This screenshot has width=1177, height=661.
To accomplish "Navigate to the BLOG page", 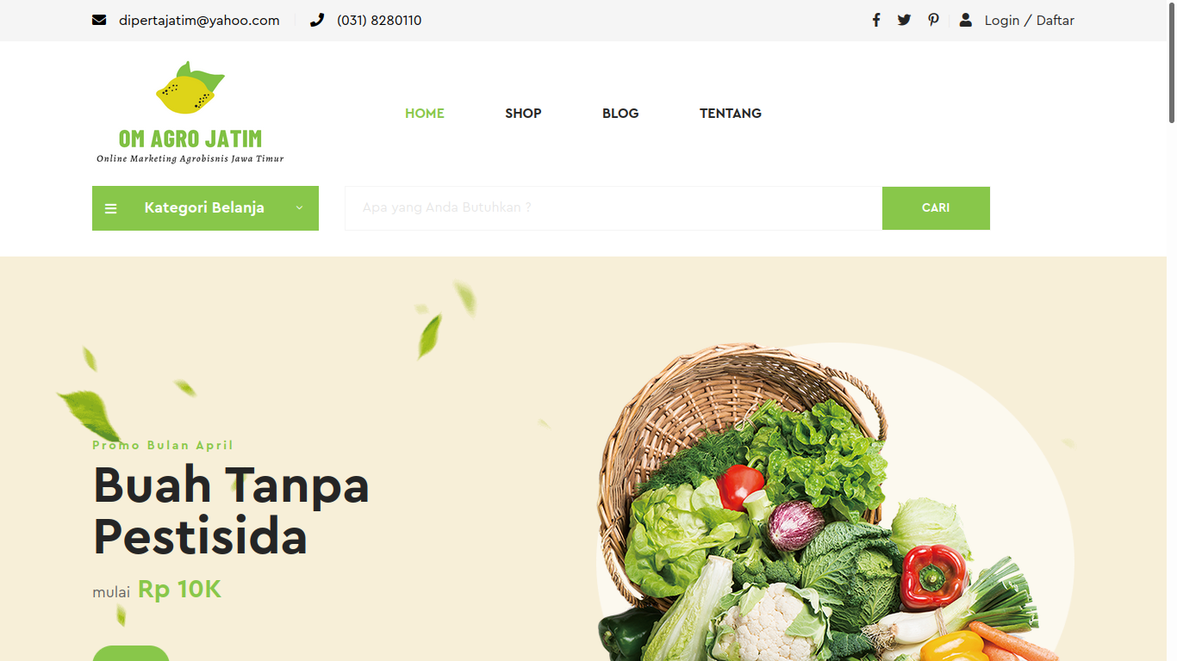I will 620,114.
